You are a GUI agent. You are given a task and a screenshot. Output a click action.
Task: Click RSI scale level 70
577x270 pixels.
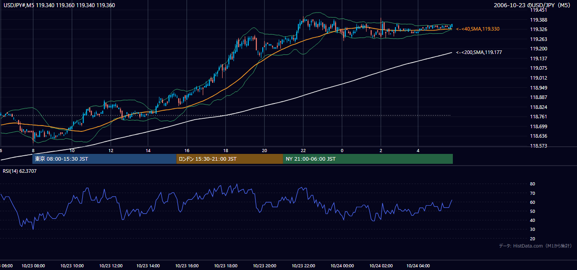point(532,193)
